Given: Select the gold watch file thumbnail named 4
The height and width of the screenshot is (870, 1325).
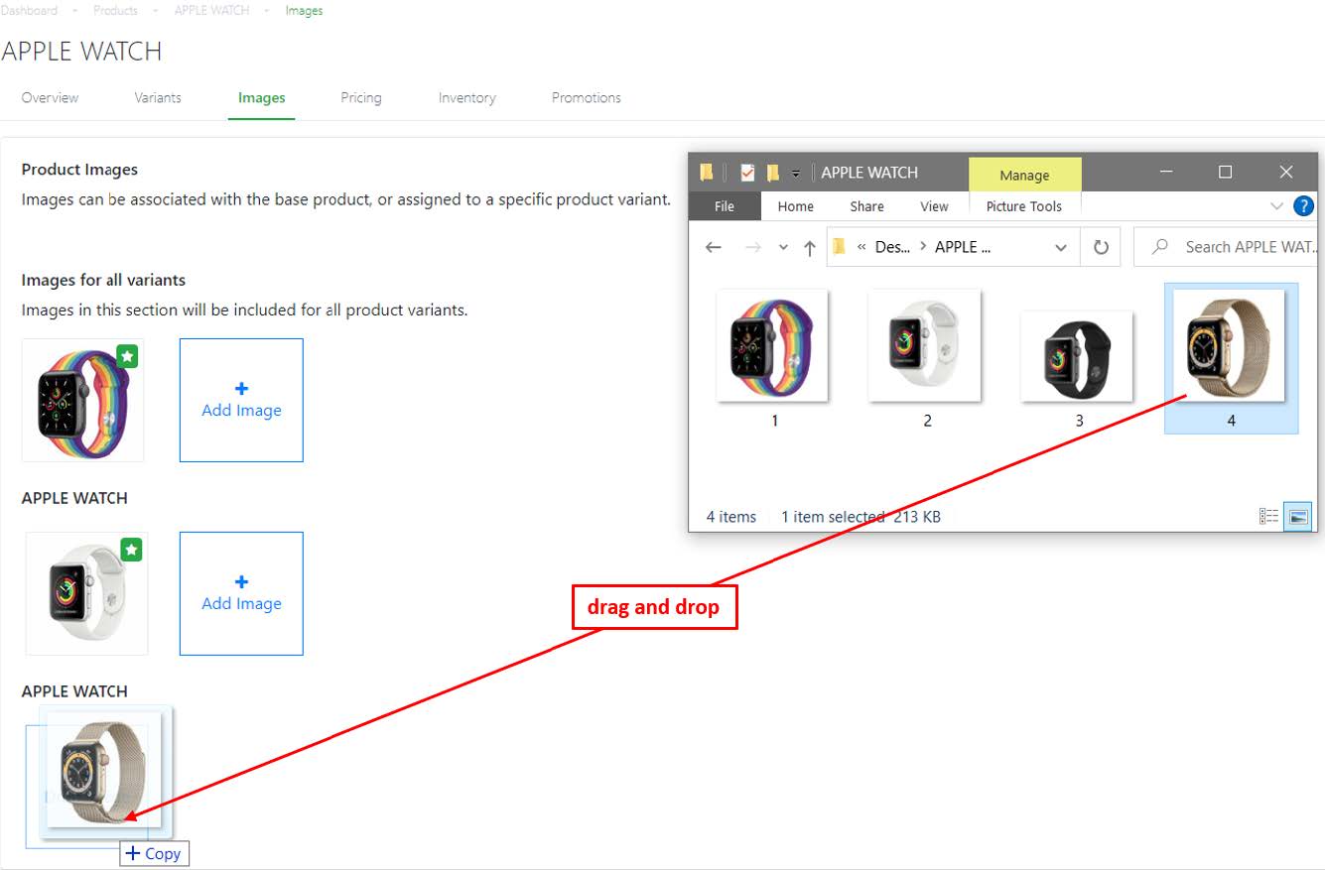Looking at the screenshot, I should (x=1230, y=345).
